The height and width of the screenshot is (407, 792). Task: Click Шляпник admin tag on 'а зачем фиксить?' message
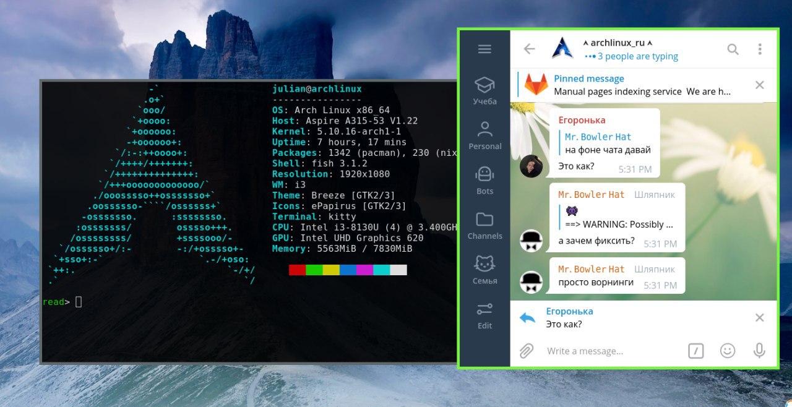655,195
